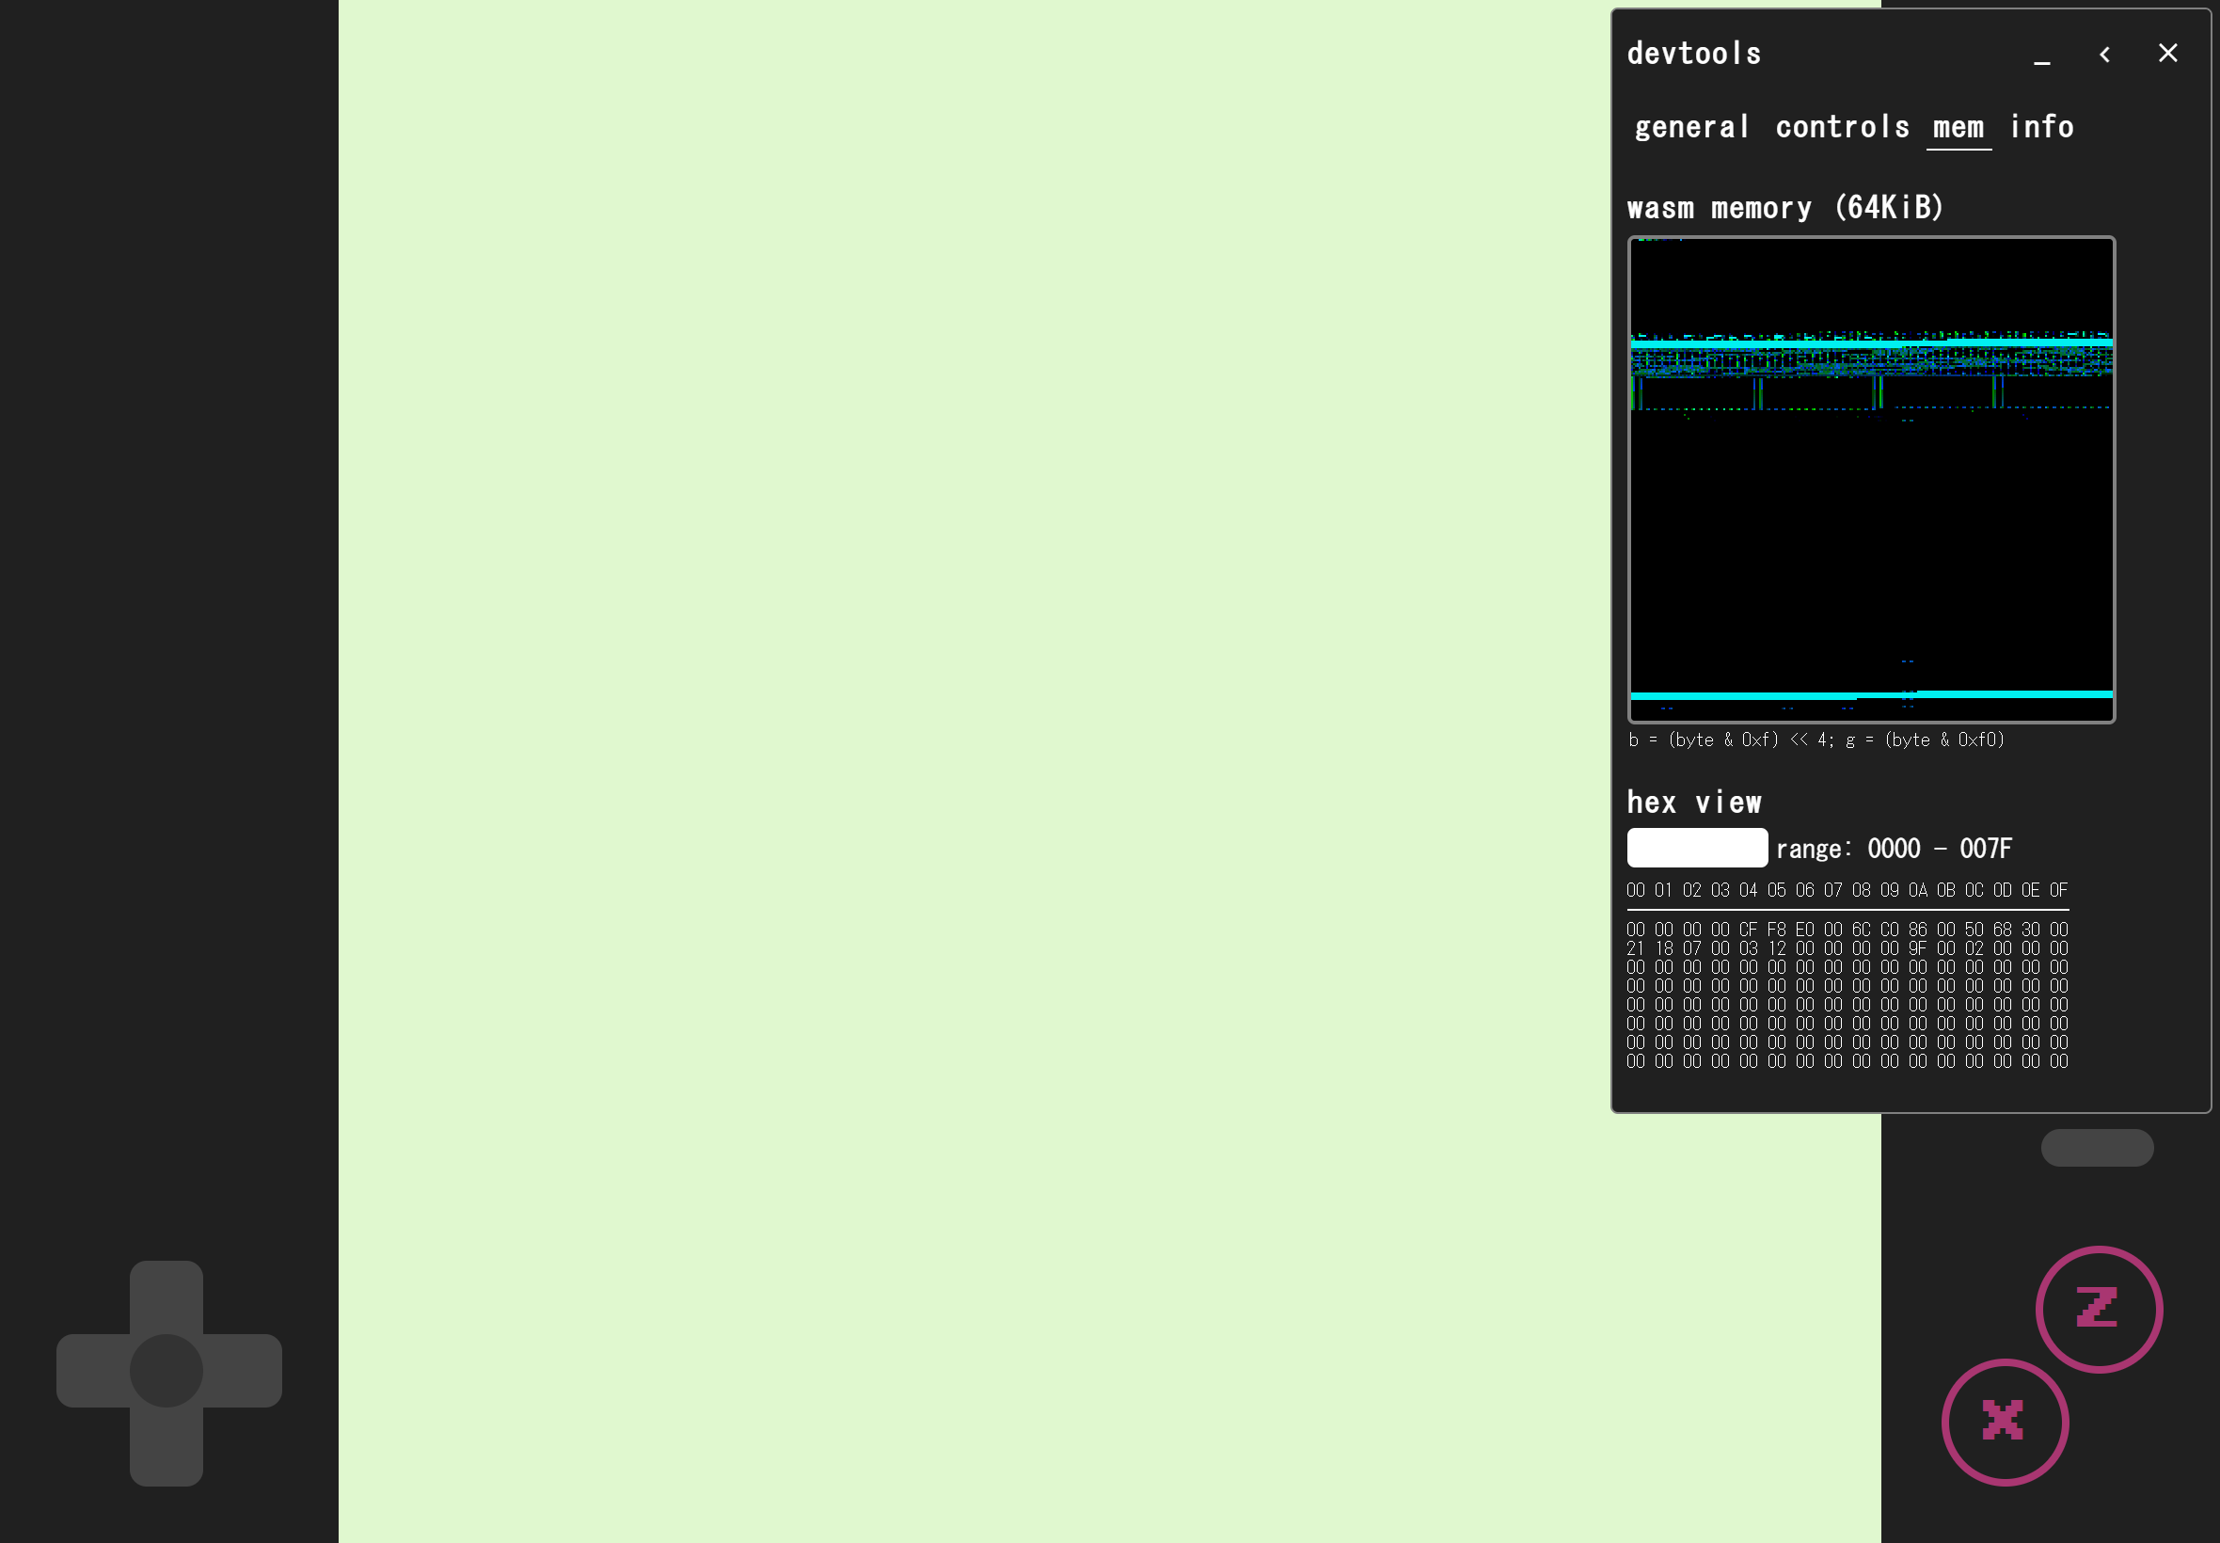Image resolution: width=2220 pixels, height=1543 pixels.
Task: Click the 0F column header in hex view
Action: coord(2058,889)
